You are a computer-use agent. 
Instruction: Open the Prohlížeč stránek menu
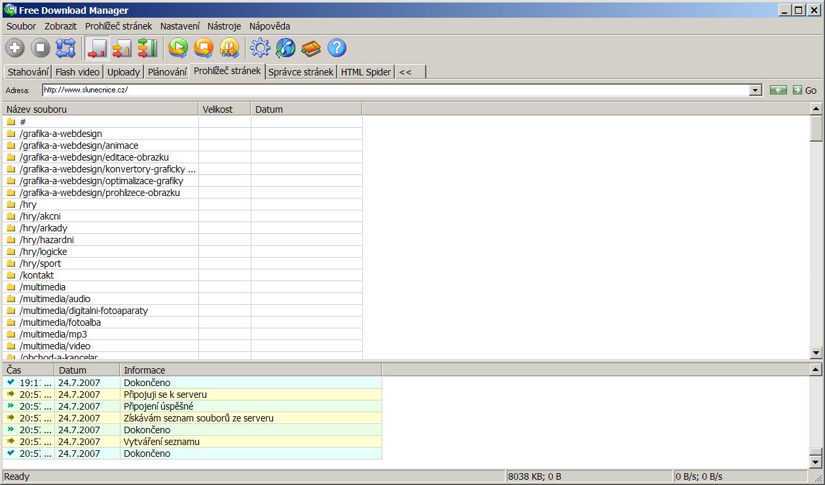coord(119,26)
